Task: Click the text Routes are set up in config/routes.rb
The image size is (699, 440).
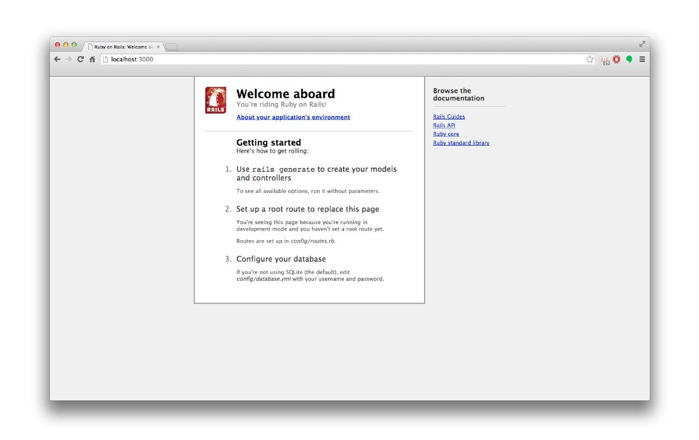Action: 286,241
